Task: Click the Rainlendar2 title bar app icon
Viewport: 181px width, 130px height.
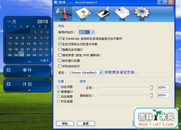Action: point(56,2)
